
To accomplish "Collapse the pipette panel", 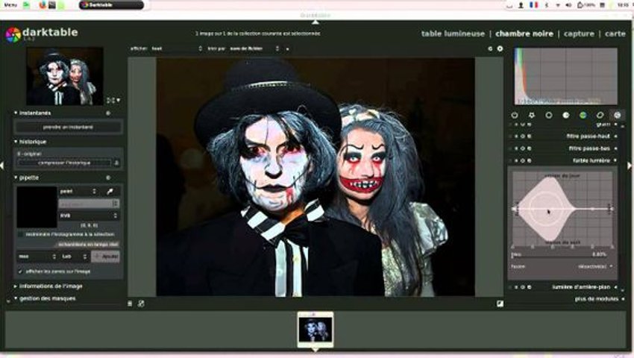I will tap(16, 178).
